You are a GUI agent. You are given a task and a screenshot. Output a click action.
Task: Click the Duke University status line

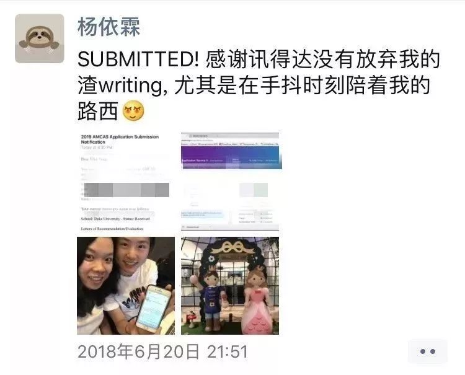pyautogui.click(x=115, y=219)
